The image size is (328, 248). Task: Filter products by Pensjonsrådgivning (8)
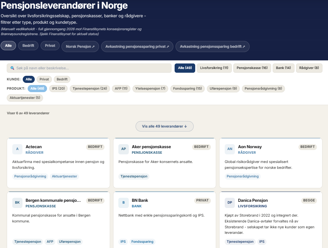pyautogui.click(x=263, y=88)
